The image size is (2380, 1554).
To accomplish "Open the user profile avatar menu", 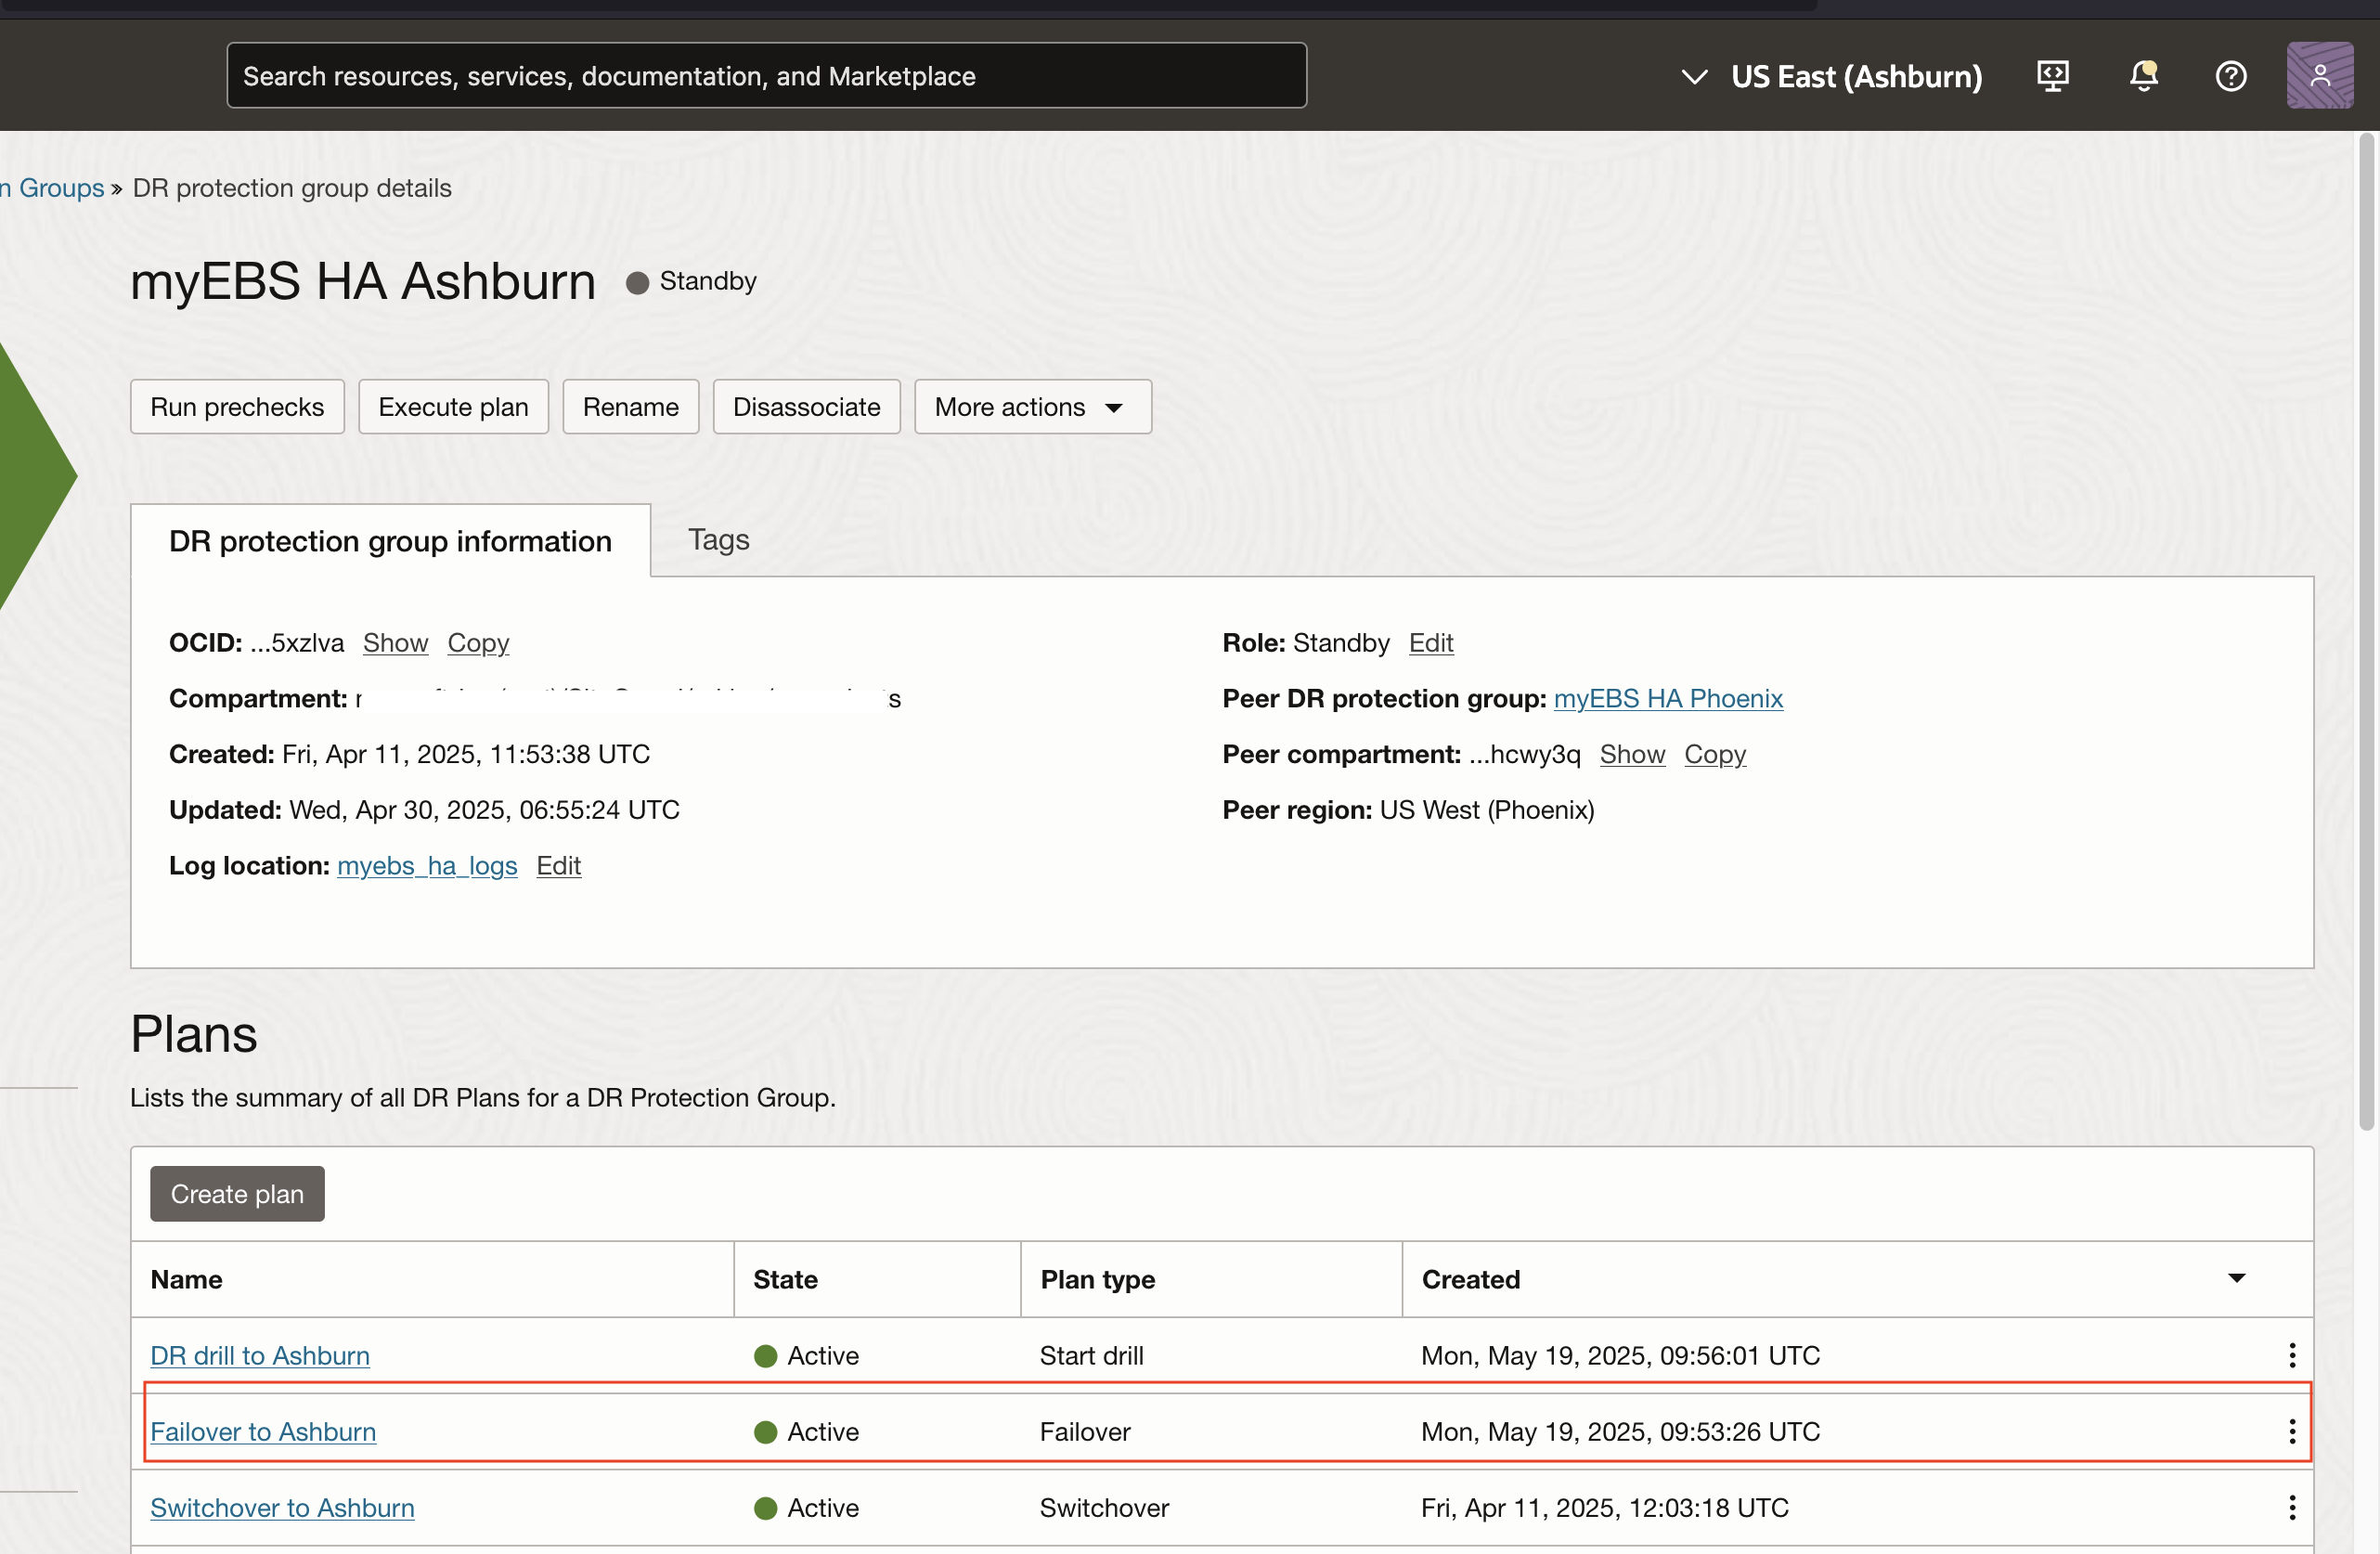I will [2319, 76].
